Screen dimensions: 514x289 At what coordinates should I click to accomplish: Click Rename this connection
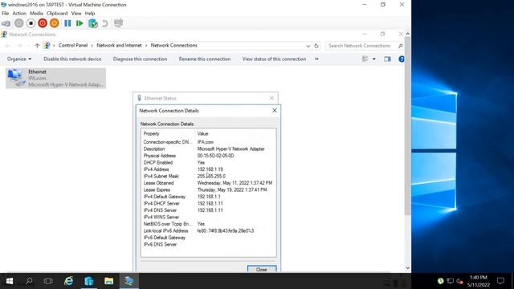205,59
